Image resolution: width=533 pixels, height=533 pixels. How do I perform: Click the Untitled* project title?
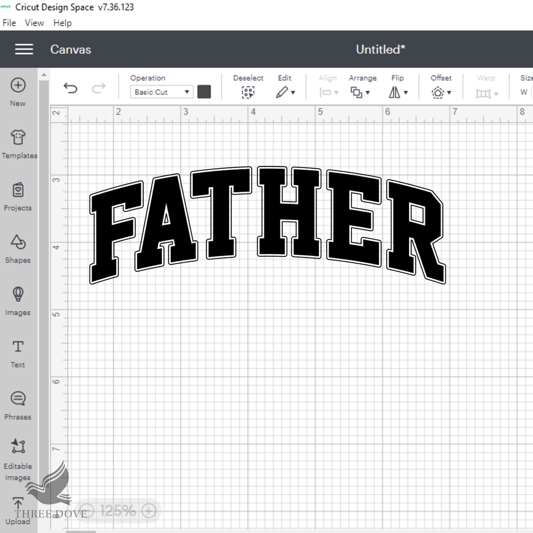click(381, 49)
